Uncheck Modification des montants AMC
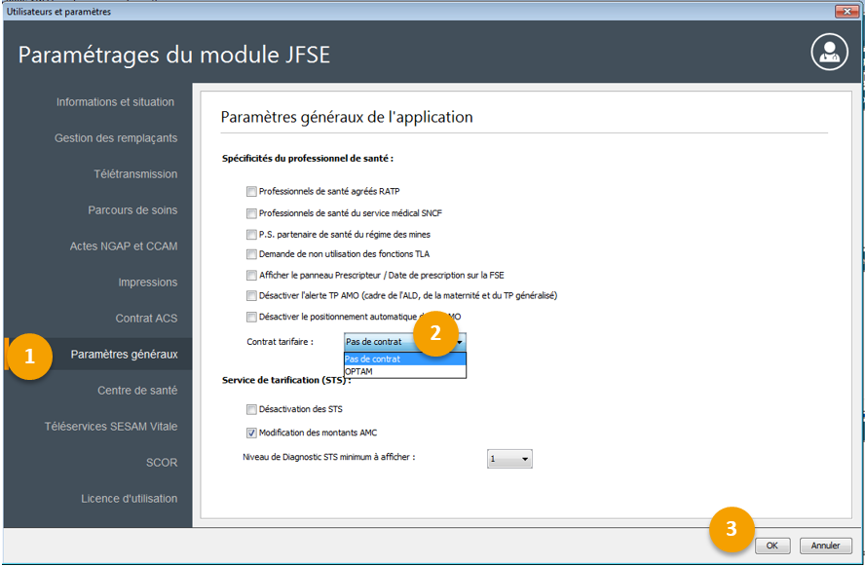This screenshot has width=865, height=566. [x=252, y=433]
